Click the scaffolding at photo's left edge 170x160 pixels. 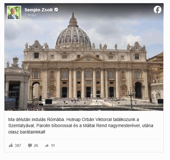click(x=13, y=95)
